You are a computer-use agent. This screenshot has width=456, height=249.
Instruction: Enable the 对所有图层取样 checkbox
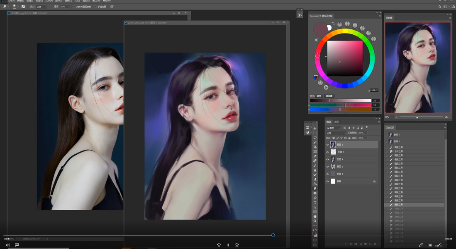pyautogui.click(x=74, y=7)
